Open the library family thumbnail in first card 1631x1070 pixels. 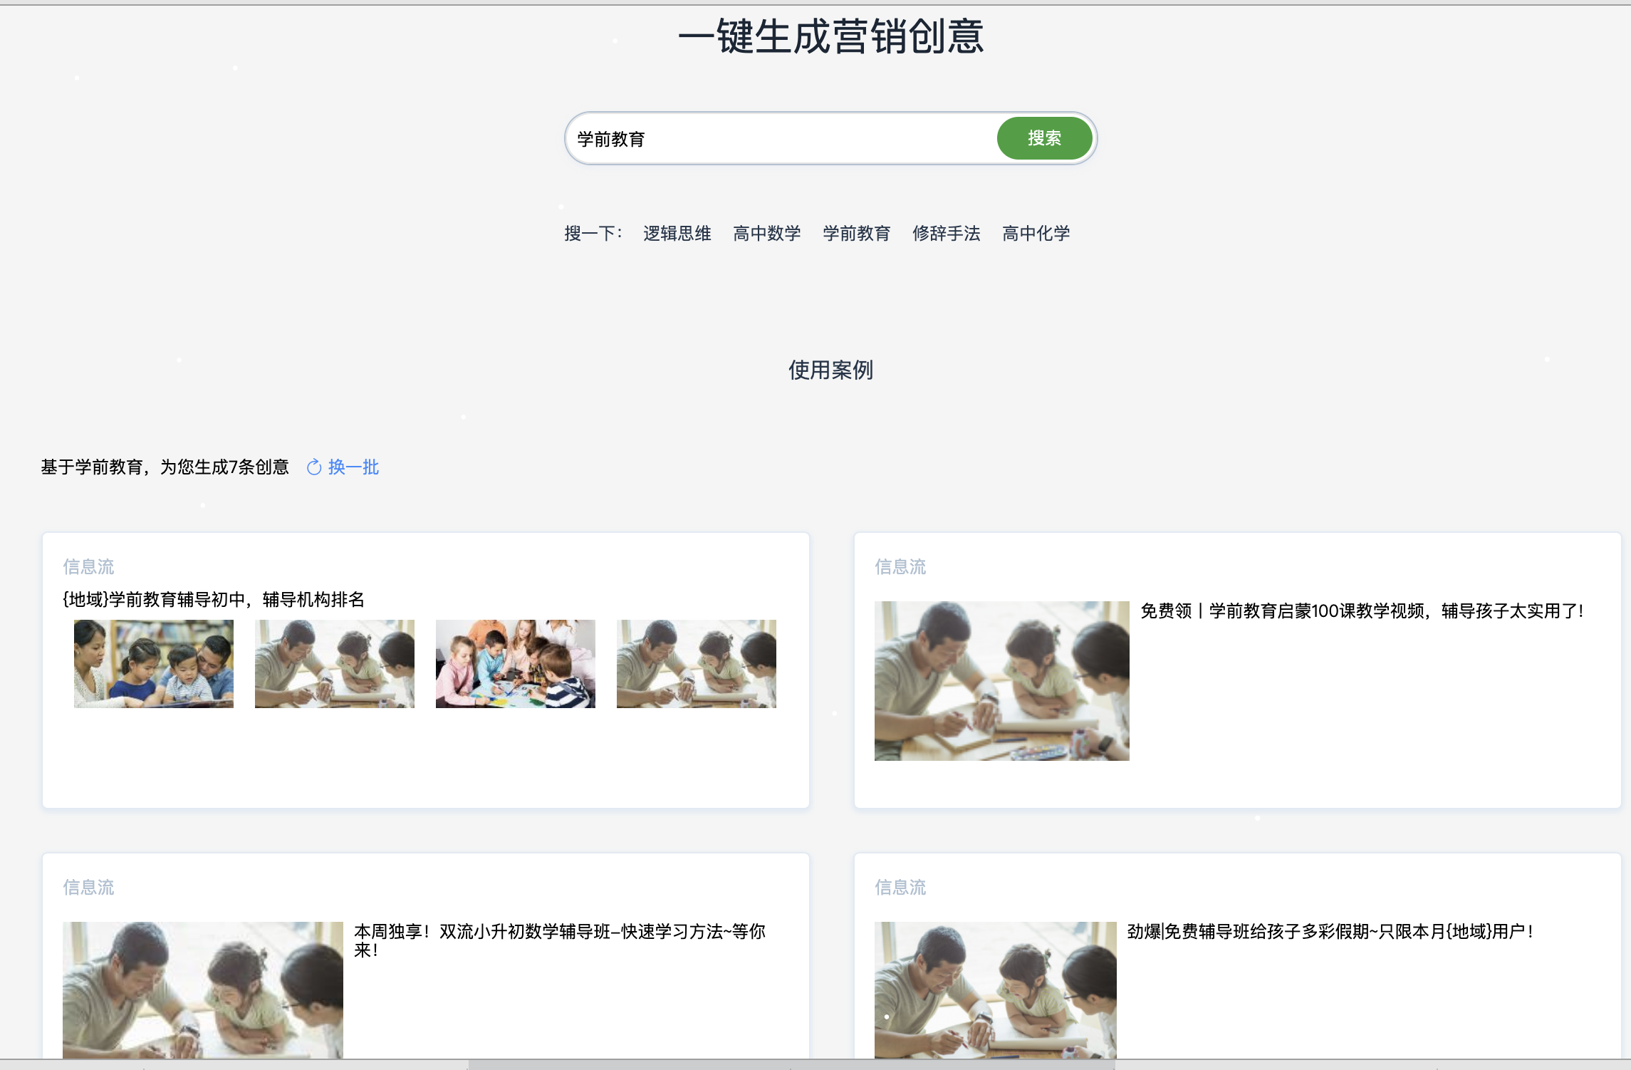point(154,663)
